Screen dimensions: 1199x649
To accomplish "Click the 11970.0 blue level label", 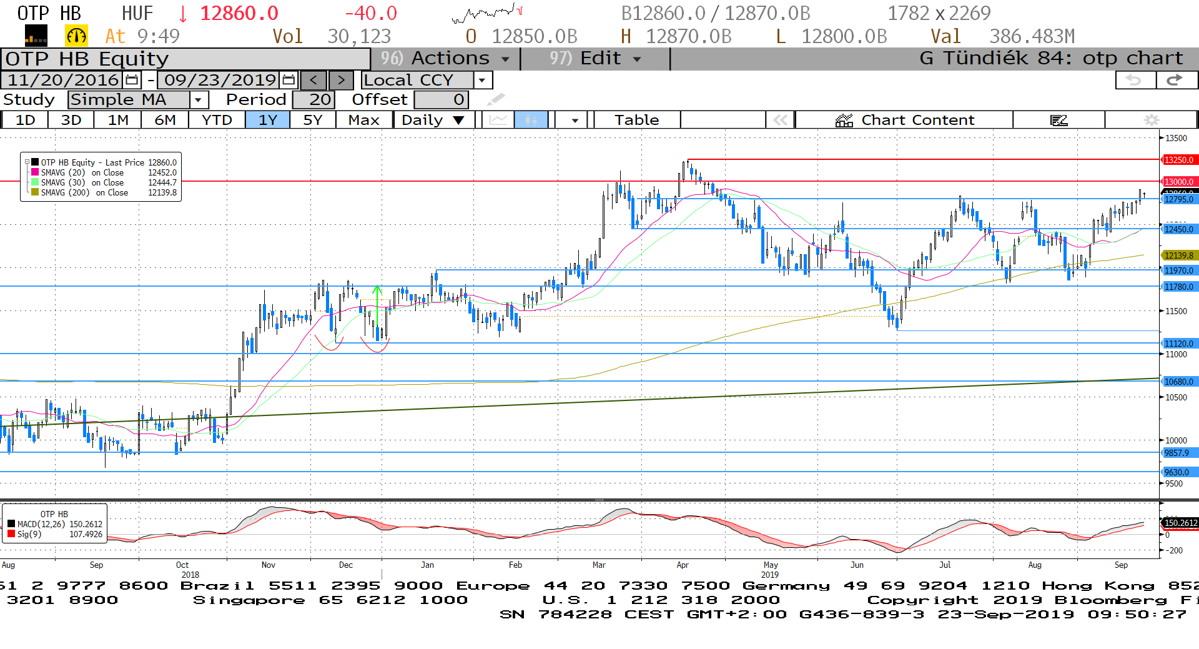I will coord(1179,270).
